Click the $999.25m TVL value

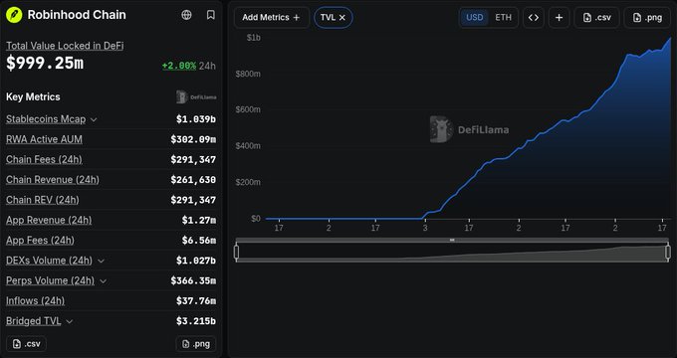pyautogui.click(x=45, y=64)
